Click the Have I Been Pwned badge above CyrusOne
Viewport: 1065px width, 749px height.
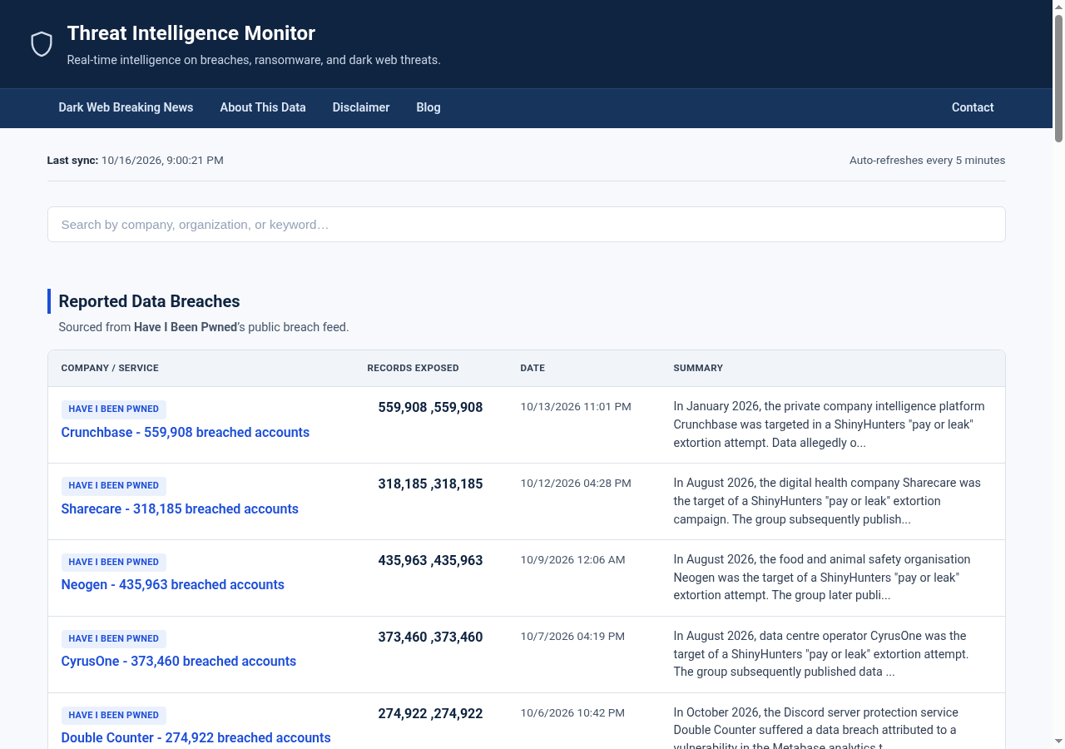pyautogui.click(x=114, y=639)
